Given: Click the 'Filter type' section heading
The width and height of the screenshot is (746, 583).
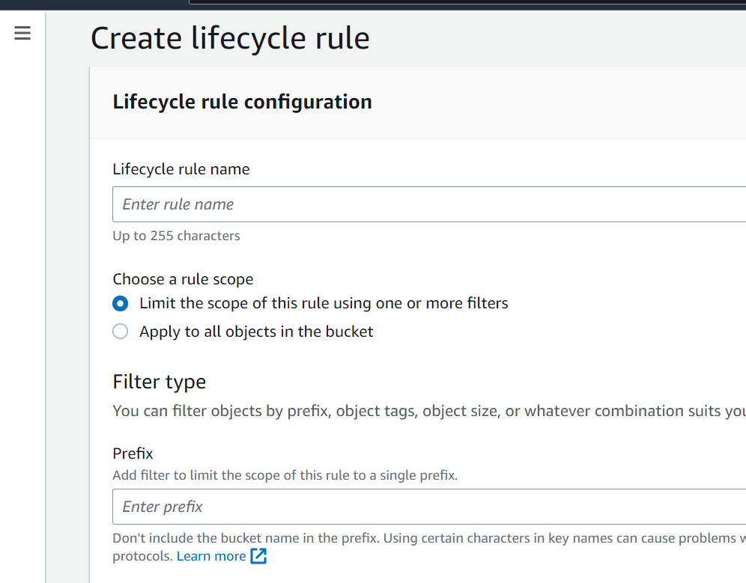Looking at the screenshot, I should 159,382.
